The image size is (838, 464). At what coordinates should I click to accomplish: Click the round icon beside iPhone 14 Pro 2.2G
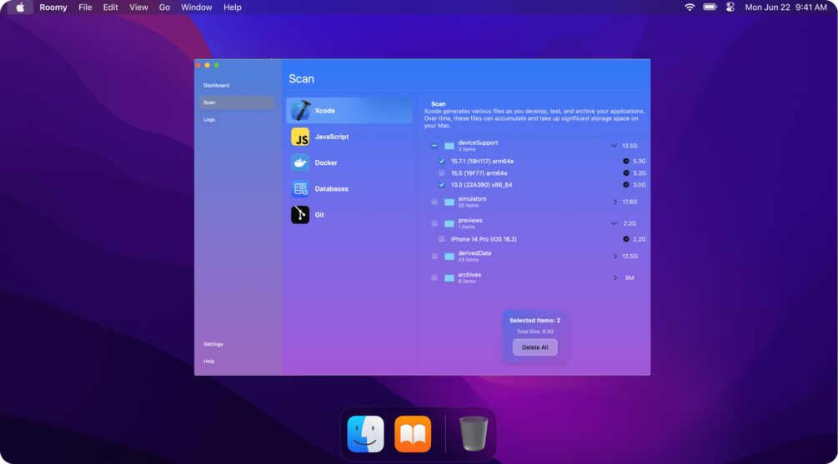tap(626, 239)
